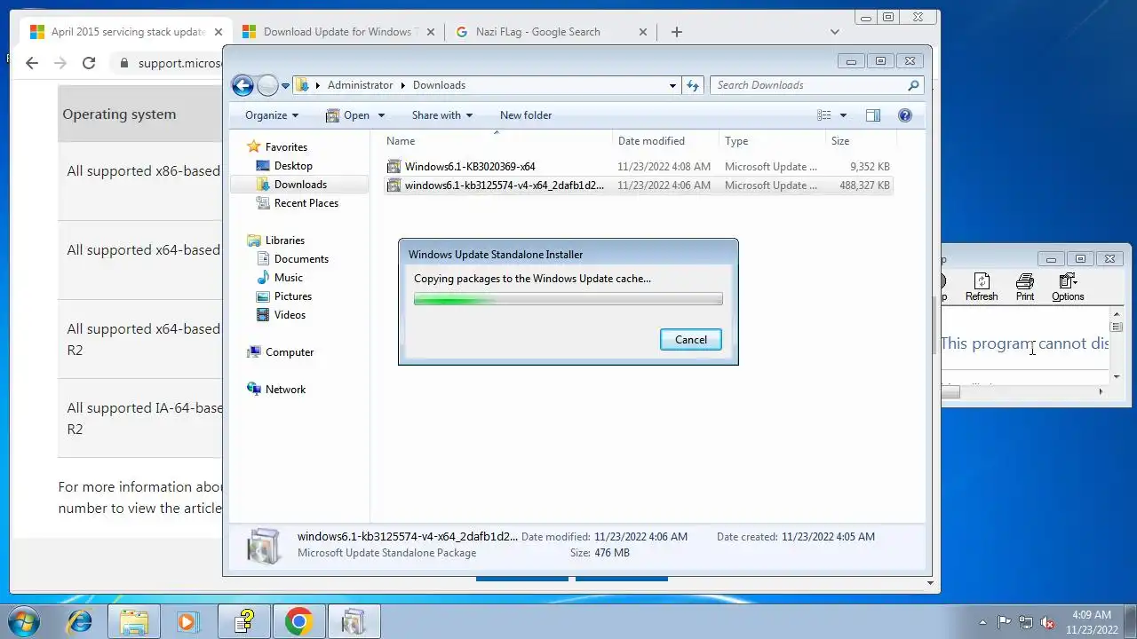Open Internet Explorer from taskbar
Screen dimensions: 1137x639
80,622
